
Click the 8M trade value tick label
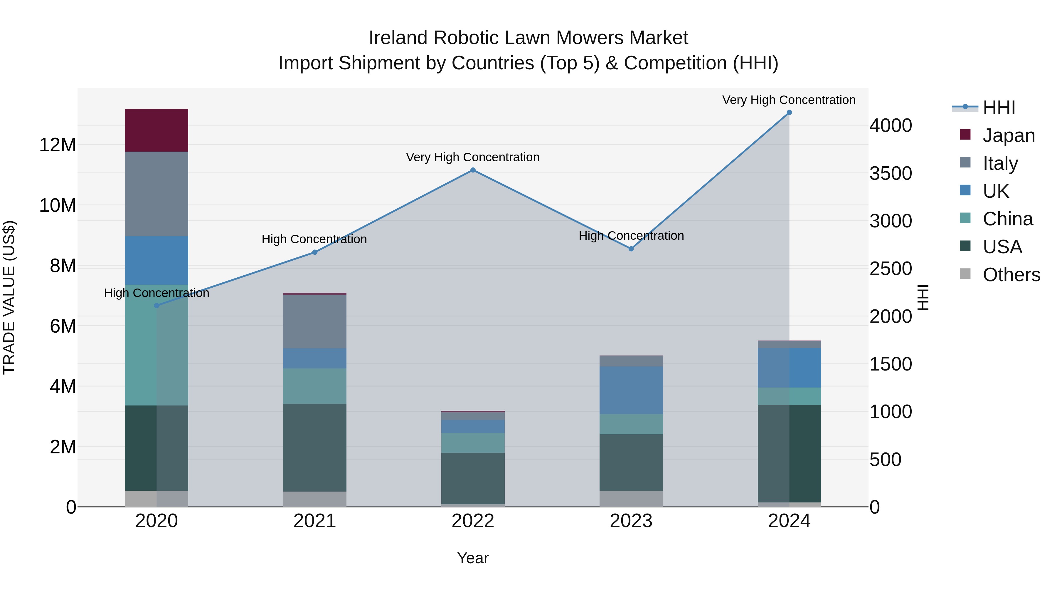(x=63, y=266)
